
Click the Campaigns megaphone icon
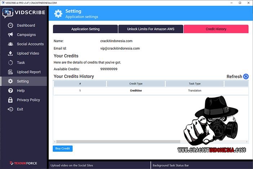[x=10, y=35]
